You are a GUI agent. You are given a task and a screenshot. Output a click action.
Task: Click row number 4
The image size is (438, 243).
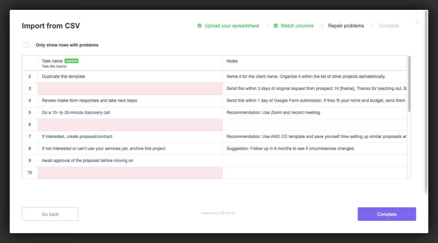(30, 101)
